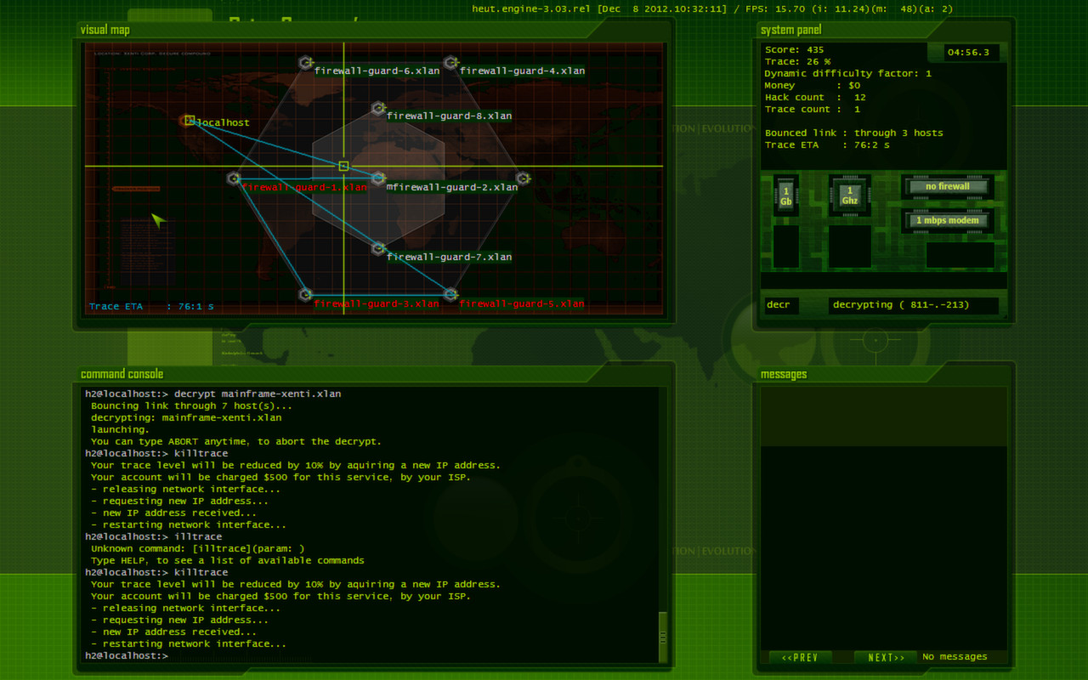Viewport: 1088px width, 680px height.
Task: Click the decrypting progress indicator
Action: pyautogui.click(x=914, y=304)
